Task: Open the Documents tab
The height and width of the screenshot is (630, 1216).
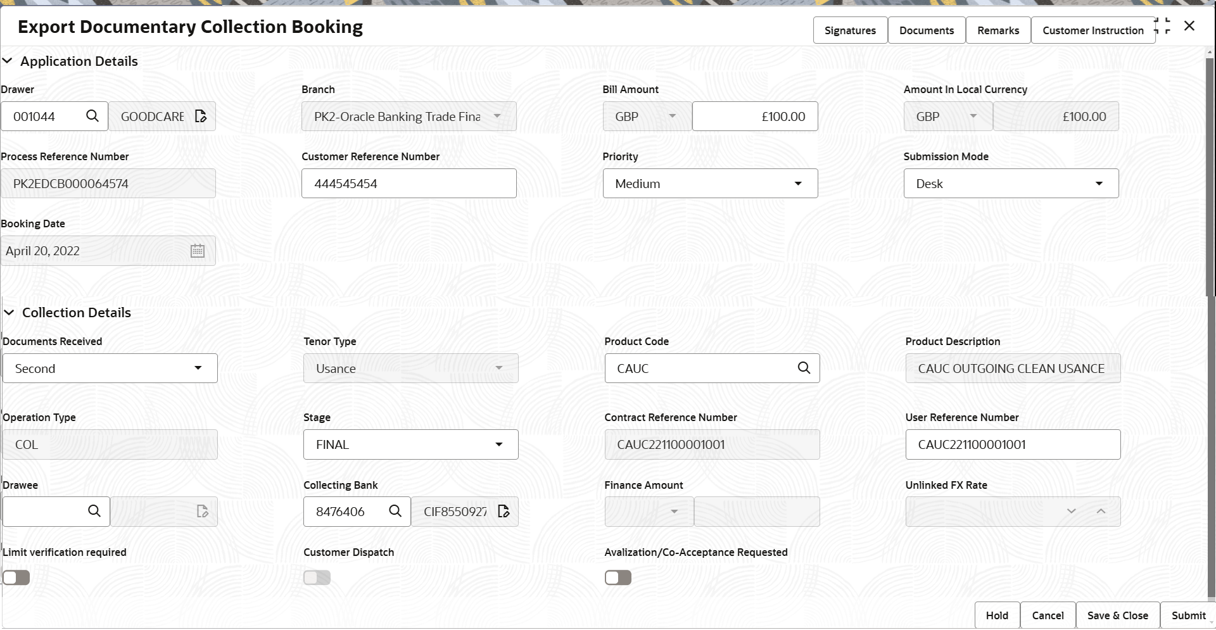Action: (927, 30)
